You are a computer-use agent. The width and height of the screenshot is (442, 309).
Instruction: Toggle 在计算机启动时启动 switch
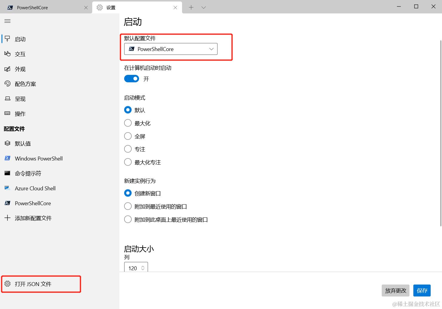[132, 78]
